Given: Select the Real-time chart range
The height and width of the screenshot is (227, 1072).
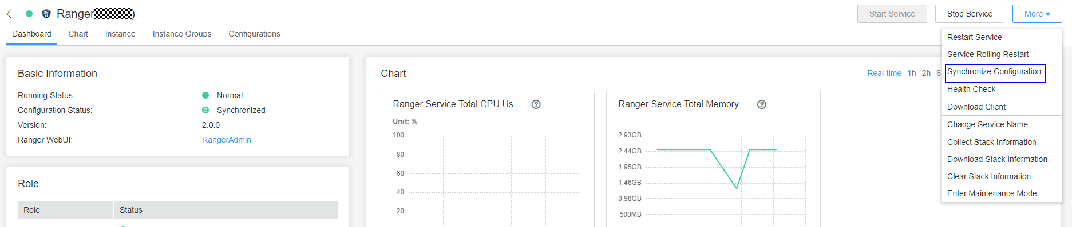Looking at the screenshot, I should (884, 73).
